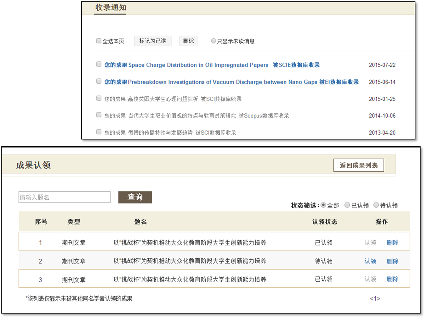Click 期刊文章 type cell in row 1
The height and width of the screenshot is (318, 425).
pos(74,243)
